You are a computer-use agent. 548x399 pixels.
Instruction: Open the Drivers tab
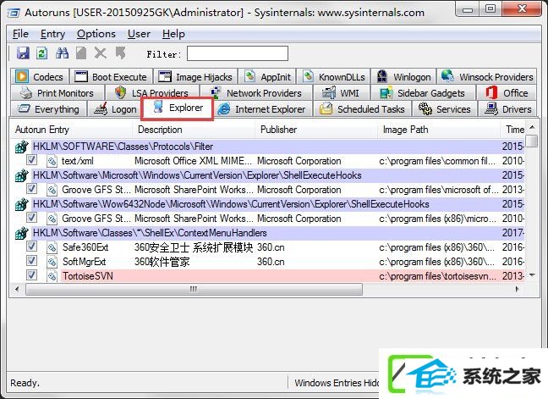[508, 109]
